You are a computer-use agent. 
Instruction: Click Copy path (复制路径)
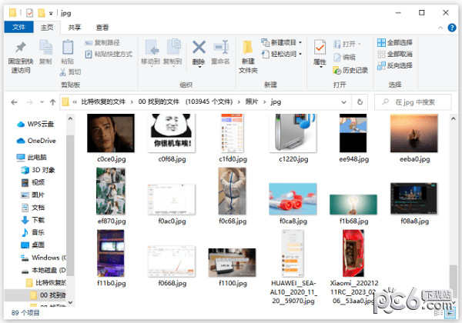(102, 42)
